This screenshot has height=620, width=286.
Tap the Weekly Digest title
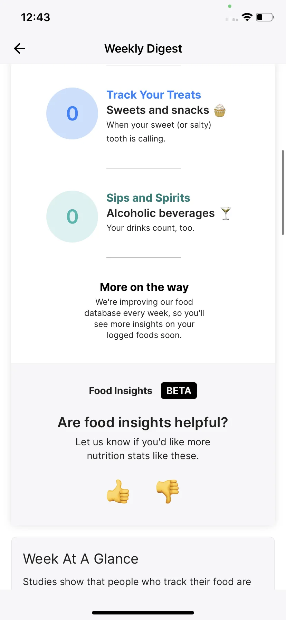tap(143, 48)
